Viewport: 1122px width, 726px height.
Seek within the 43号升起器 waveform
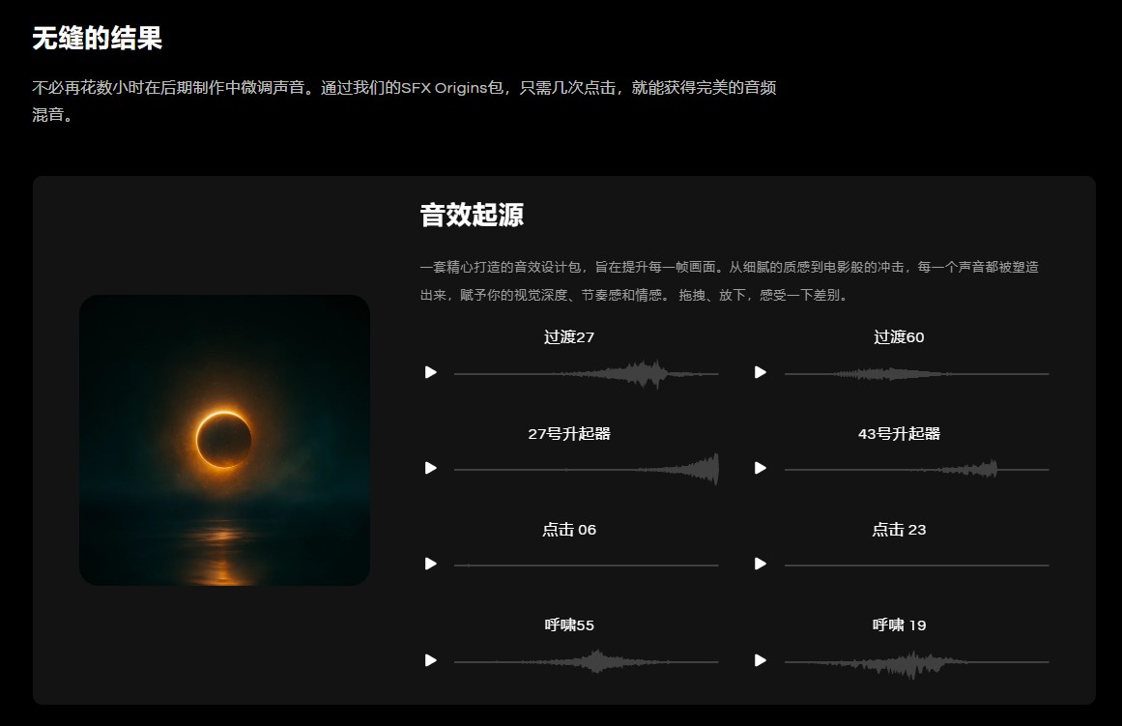coord(916,468)
